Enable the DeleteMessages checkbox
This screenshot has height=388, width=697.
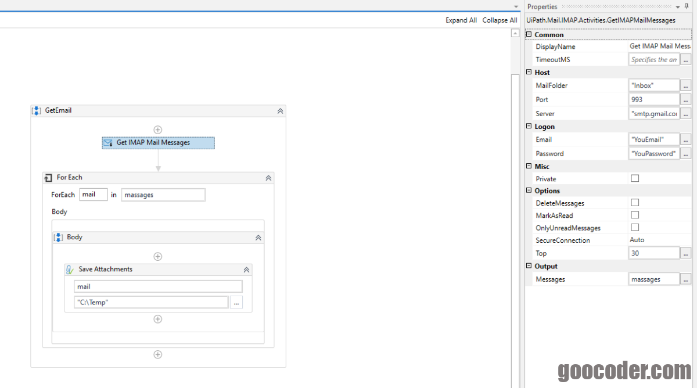(635, 203)
